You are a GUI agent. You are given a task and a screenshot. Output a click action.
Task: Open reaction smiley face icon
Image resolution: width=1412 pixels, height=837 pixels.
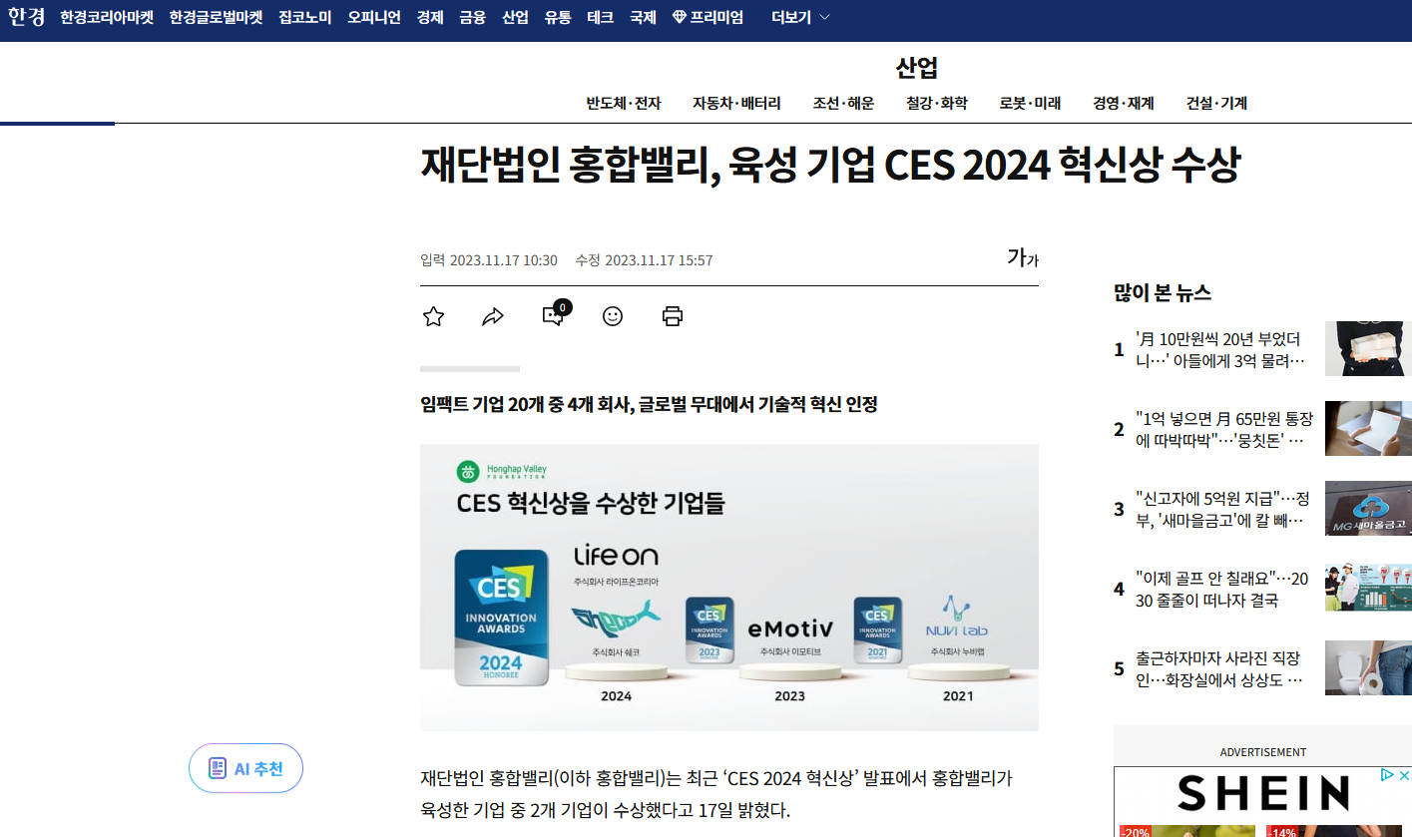[x=613, y=316]
